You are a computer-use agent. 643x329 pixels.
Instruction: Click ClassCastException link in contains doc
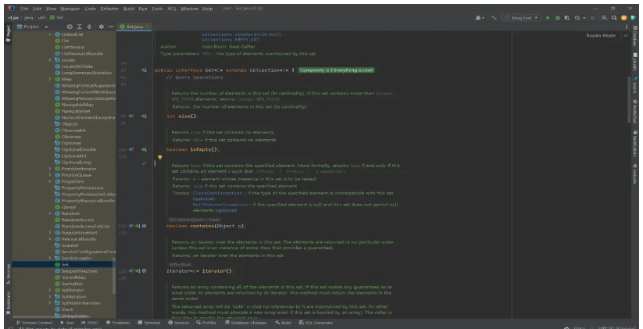[217, 193]
